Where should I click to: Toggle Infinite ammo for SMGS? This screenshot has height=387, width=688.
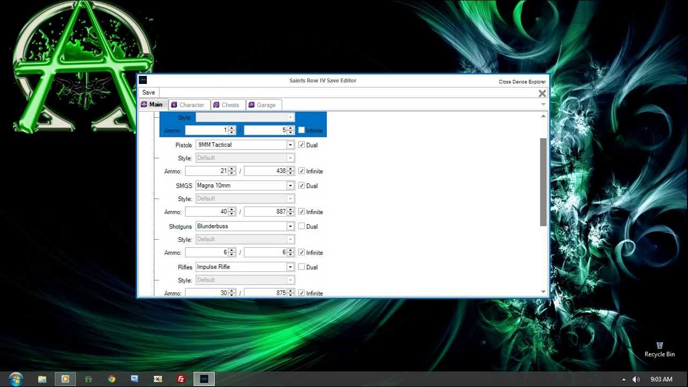coord(302,212)
